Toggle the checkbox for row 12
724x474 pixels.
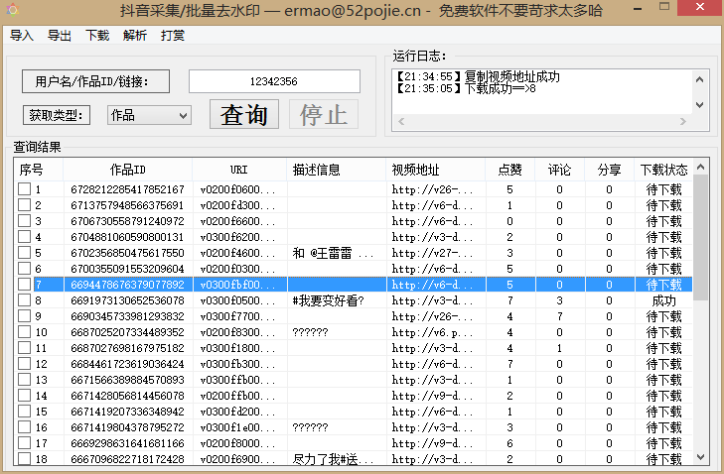coord(24,364)
